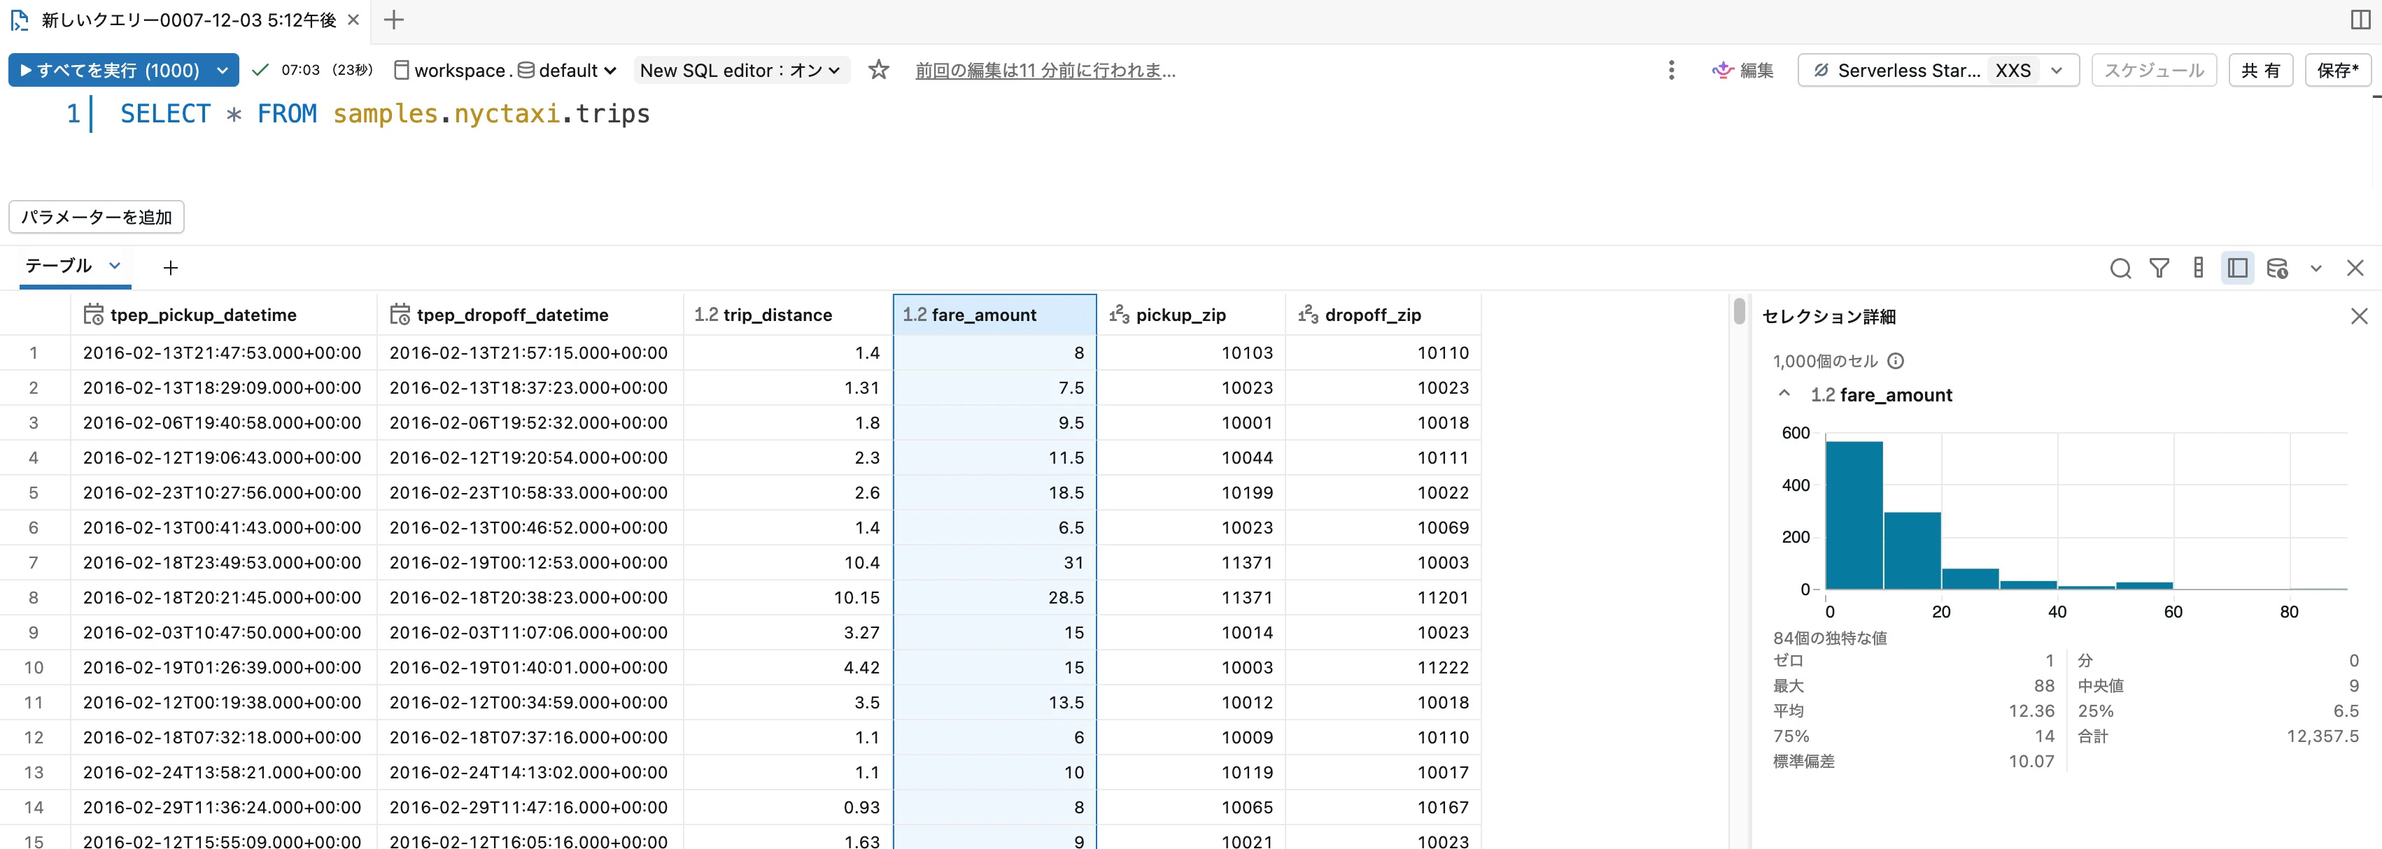
Task: Select the tpep_pickup_datetime column header
Action: (224, 315)
